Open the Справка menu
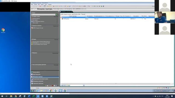The image size is (175, 98). [50, 5]
